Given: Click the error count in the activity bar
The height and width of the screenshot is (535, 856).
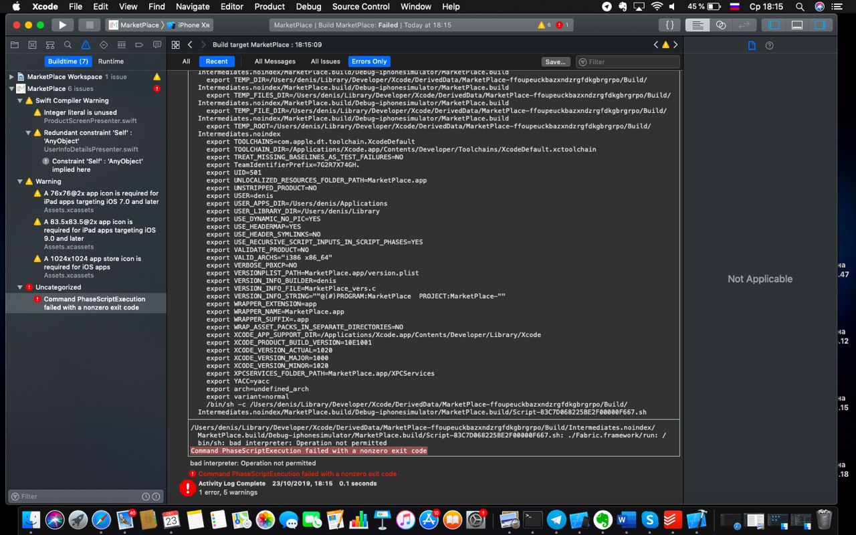Looking at the screenshot, I should (x=562, y=25).
